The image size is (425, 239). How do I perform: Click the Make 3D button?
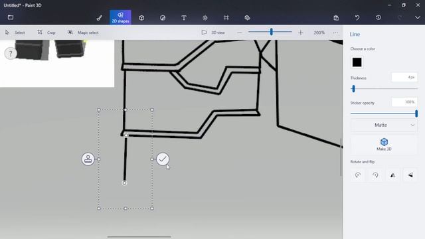click(x=384, y=145)
